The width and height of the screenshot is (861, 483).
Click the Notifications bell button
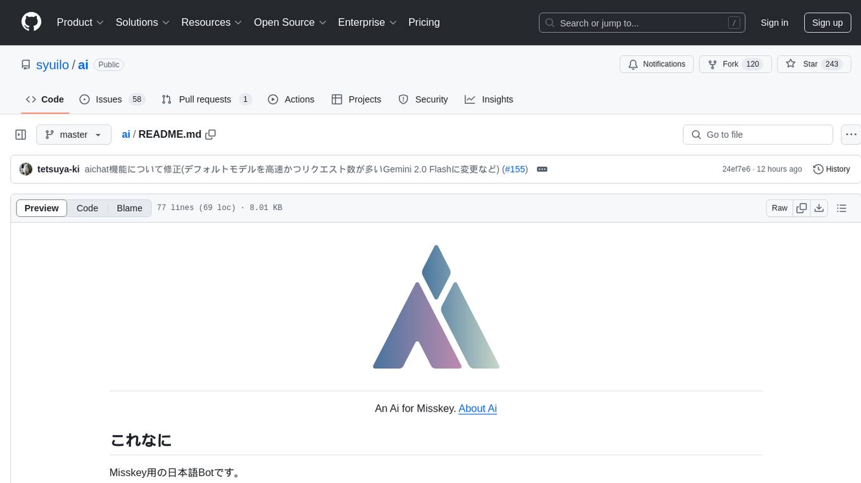point(657,64)
